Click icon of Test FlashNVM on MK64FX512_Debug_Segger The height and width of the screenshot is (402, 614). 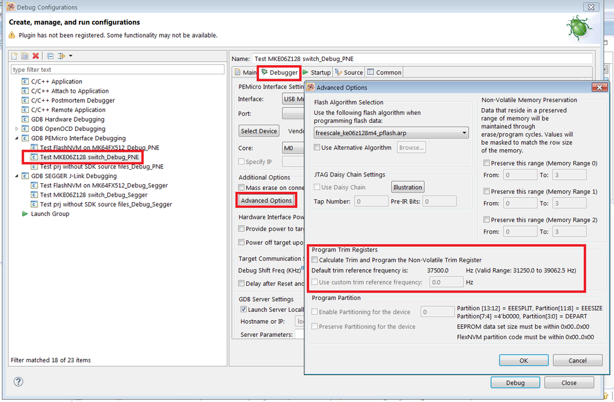(34, 186)
